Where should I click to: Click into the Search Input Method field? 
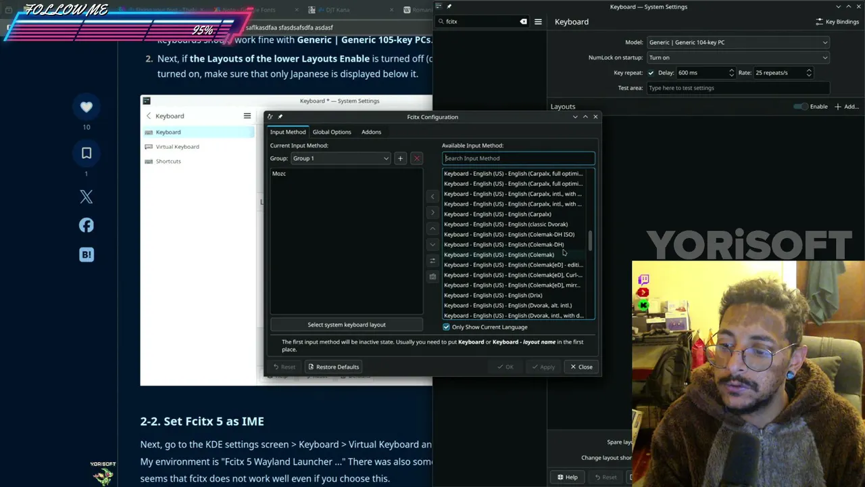click(518, 158)
